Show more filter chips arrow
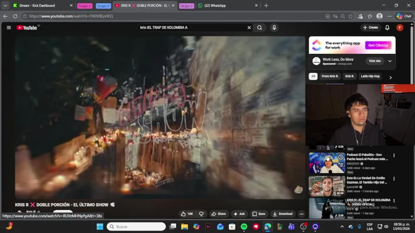Image resolution: width=415 pixels, height=233 pixels. click(x=390, y=77)
